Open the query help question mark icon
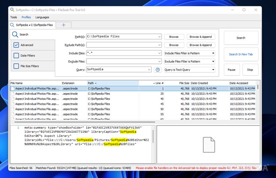The width and height of the screenshot is (276, 178). click(158, 70)
